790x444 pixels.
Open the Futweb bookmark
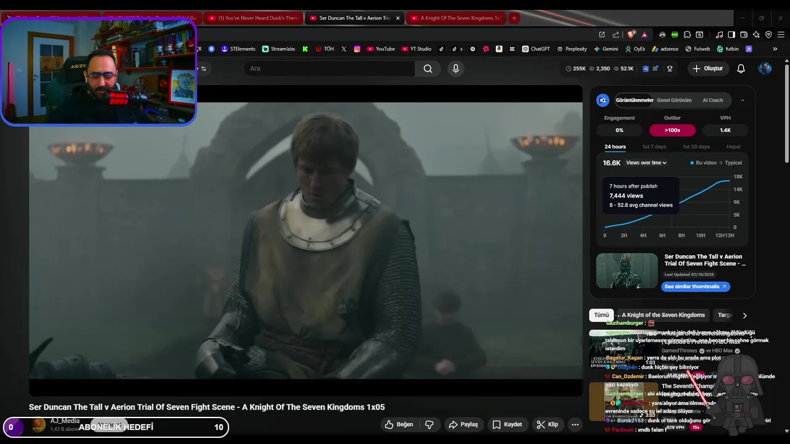(697, 49)
